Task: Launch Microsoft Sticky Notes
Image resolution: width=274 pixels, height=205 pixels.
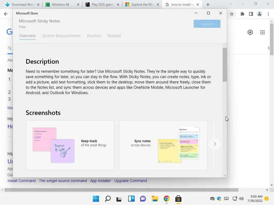Action: click(x=207, y=24)
